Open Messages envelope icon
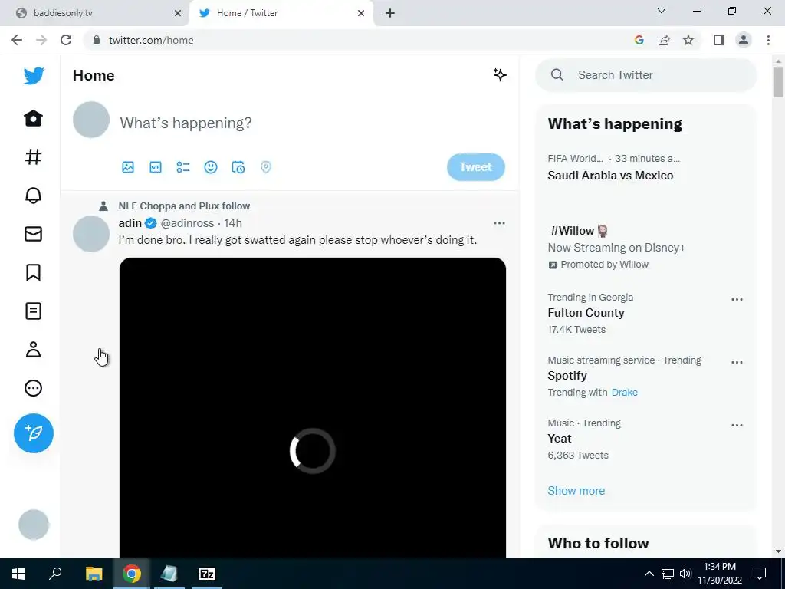 click(34, 234)
